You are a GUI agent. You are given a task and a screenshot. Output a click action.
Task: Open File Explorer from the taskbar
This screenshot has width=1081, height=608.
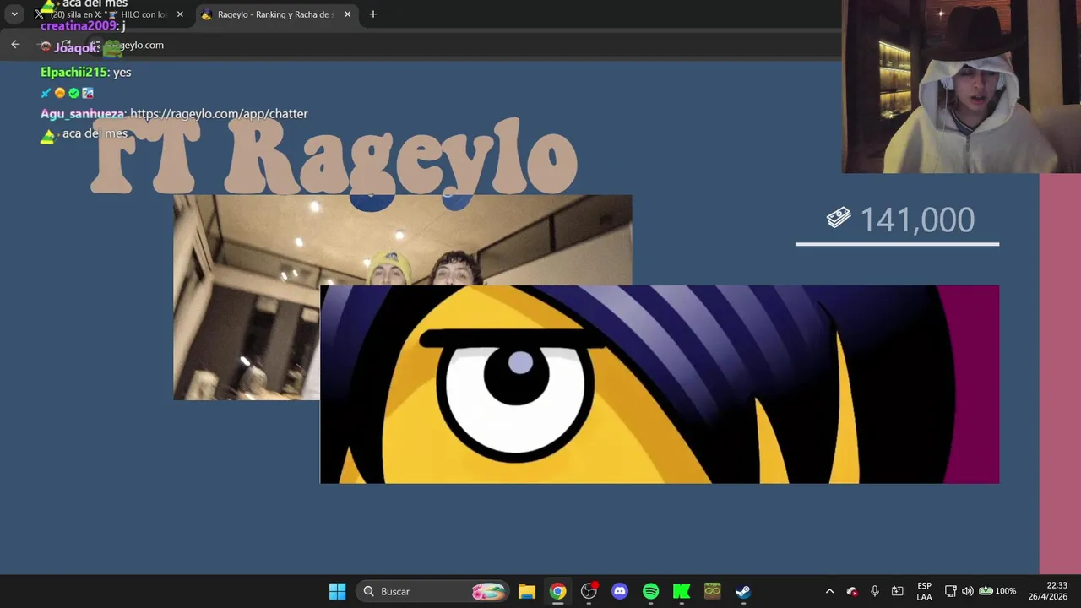[x=527, y=591]
